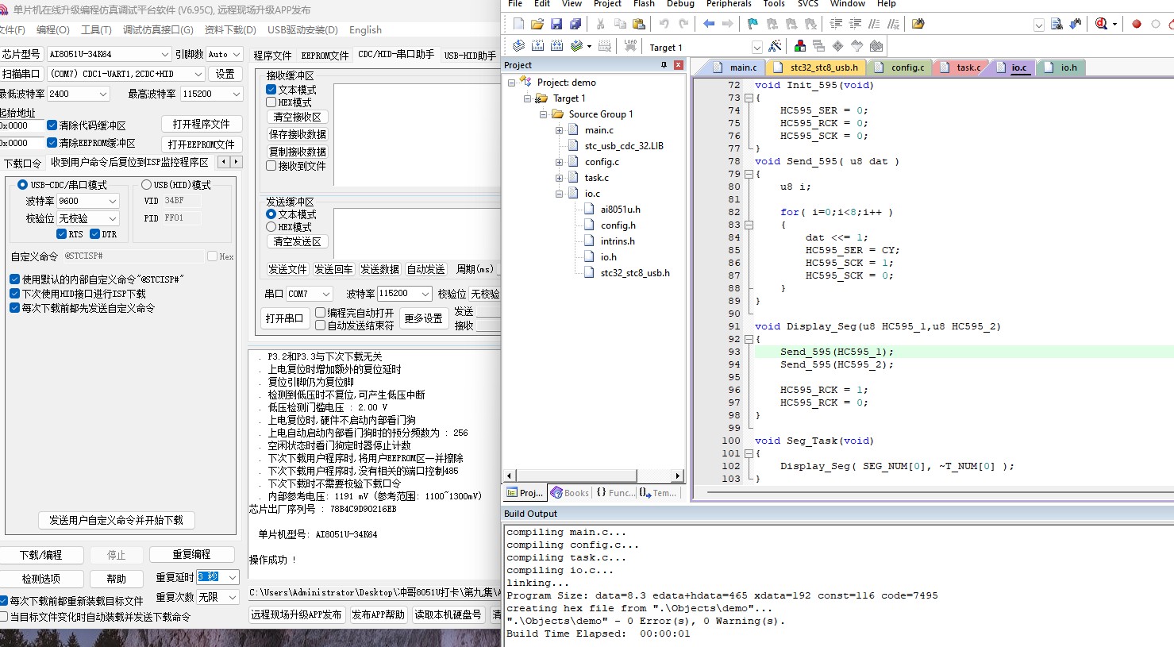Image resolution: width=1174 pixels, height=647 pixels.
Task: Uncheck the RTS checkbox
Action: pos(61,234)
